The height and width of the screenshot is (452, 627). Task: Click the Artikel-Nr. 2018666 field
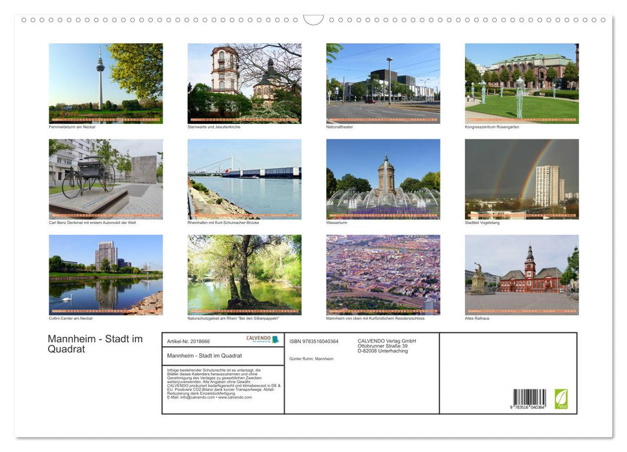pos(189,342)
